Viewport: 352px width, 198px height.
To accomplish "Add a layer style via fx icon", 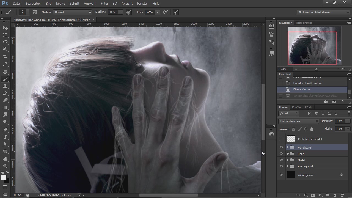I will pyautogui.click(x=305, y=195).
